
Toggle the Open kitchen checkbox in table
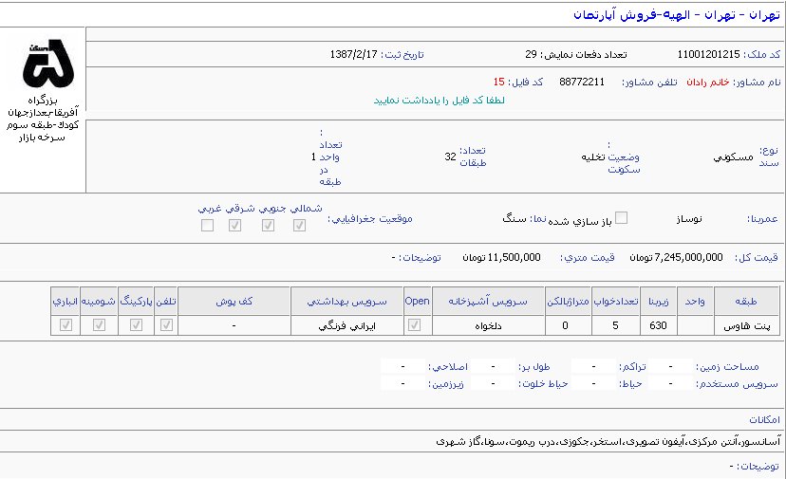coord(417,324)
